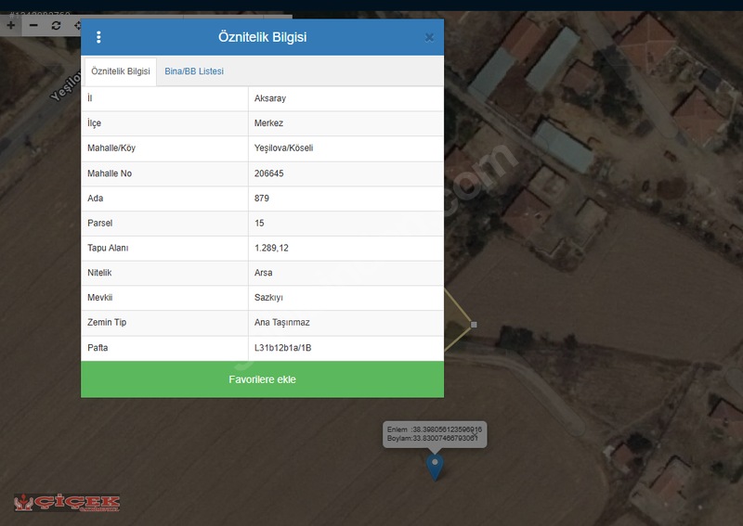Click the Nitelik value Arsa
This screenshot has height=526, width=743.
(x=264, y=273)
